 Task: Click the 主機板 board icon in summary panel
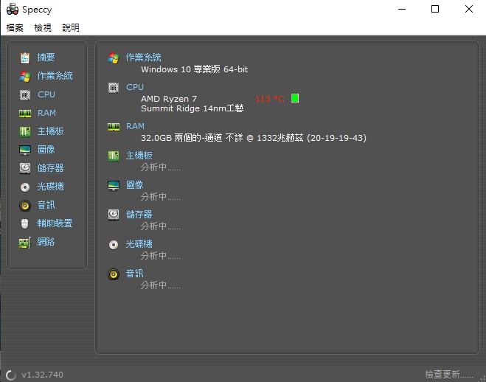(114, 156)
